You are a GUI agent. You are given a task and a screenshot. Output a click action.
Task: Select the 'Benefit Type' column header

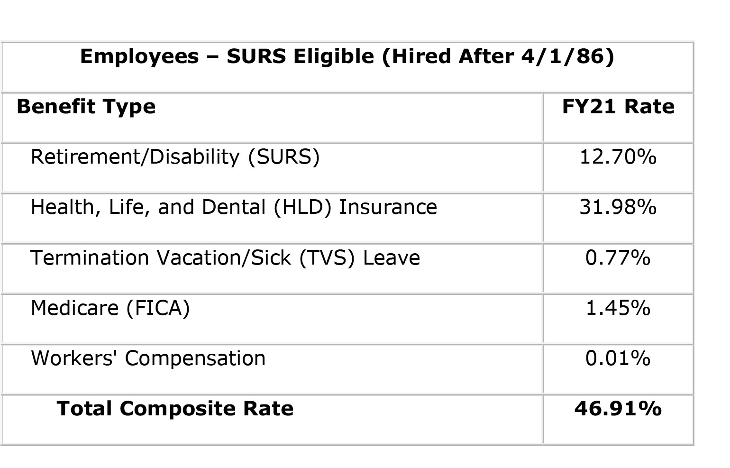(86, 107)
